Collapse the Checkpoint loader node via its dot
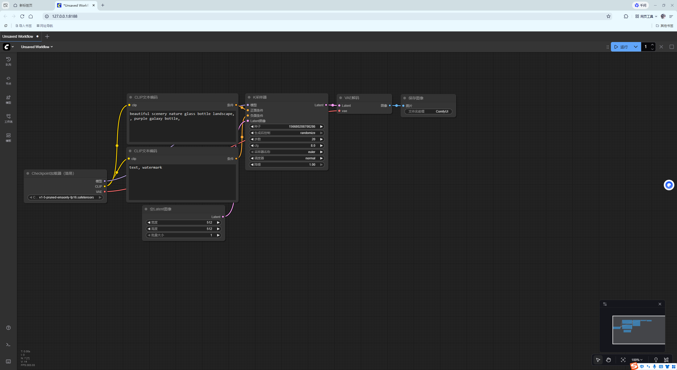Screen dimensions: 677x370 [x=28, y=173]
